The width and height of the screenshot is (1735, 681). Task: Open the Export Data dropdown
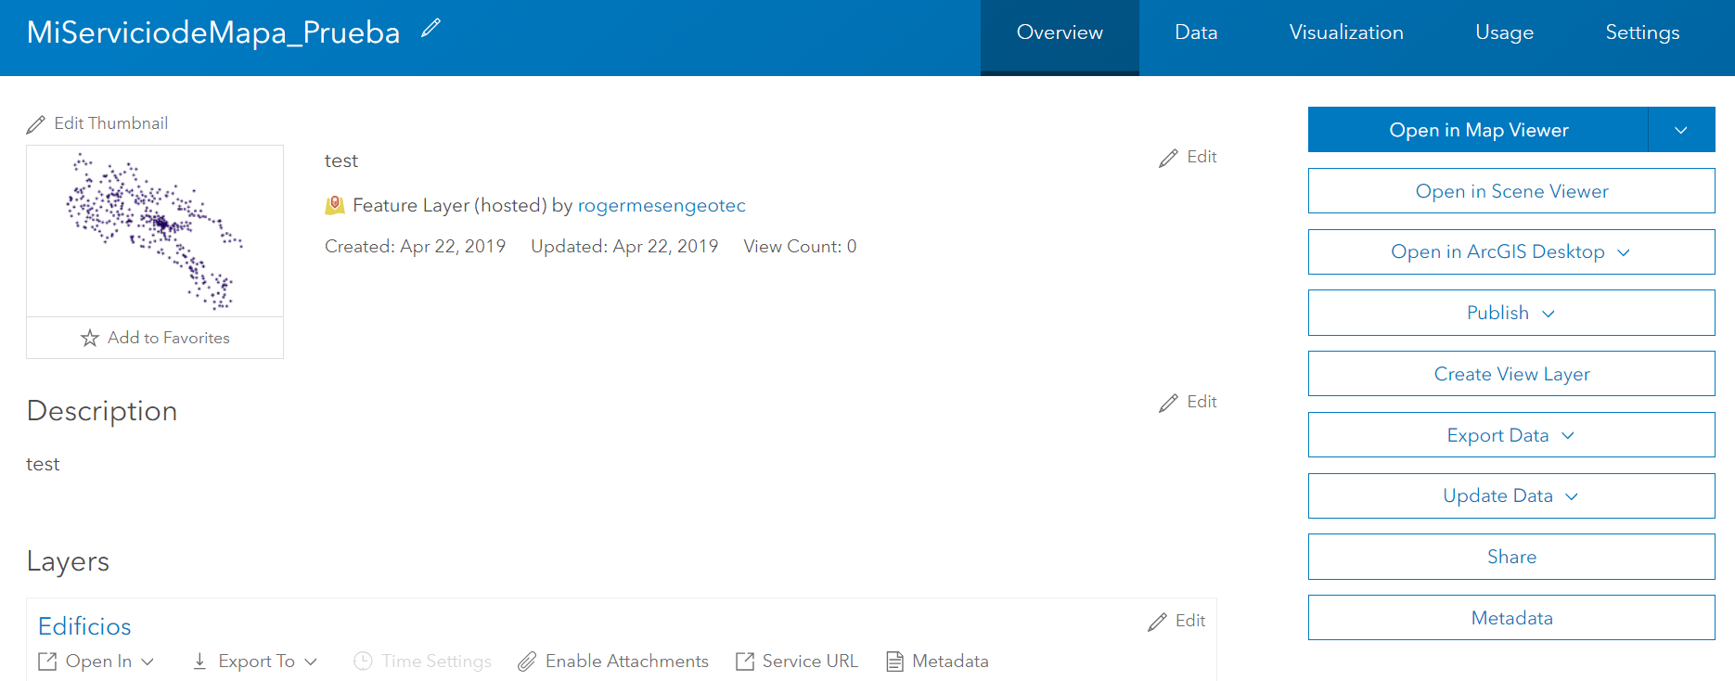click(1568, 436)
